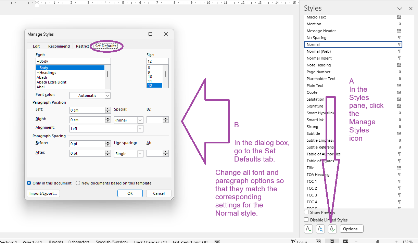Adjust the At line spacing stepper
The image size is (418, 243).
[166, 153]
